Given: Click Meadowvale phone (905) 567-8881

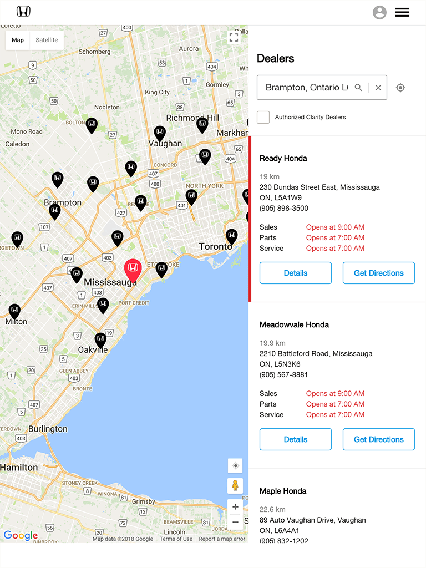Looking at the screenshot, I should point(283,374).
